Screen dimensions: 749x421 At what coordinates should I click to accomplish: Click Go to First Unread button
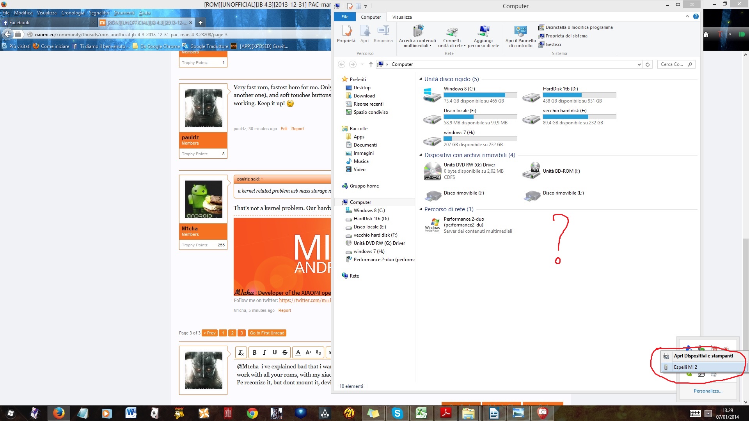tap(267, 333)
